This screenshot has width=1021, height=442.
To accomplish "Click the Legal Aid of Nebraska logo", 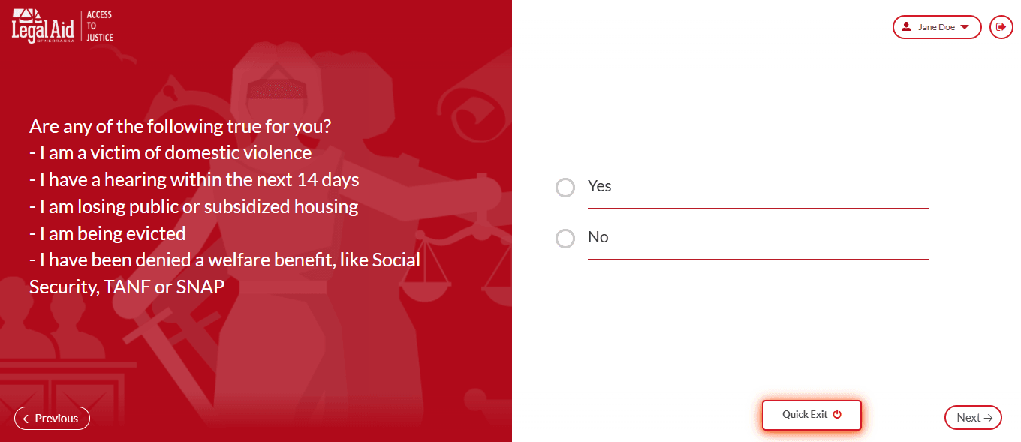I will click(x=44, y=26).
